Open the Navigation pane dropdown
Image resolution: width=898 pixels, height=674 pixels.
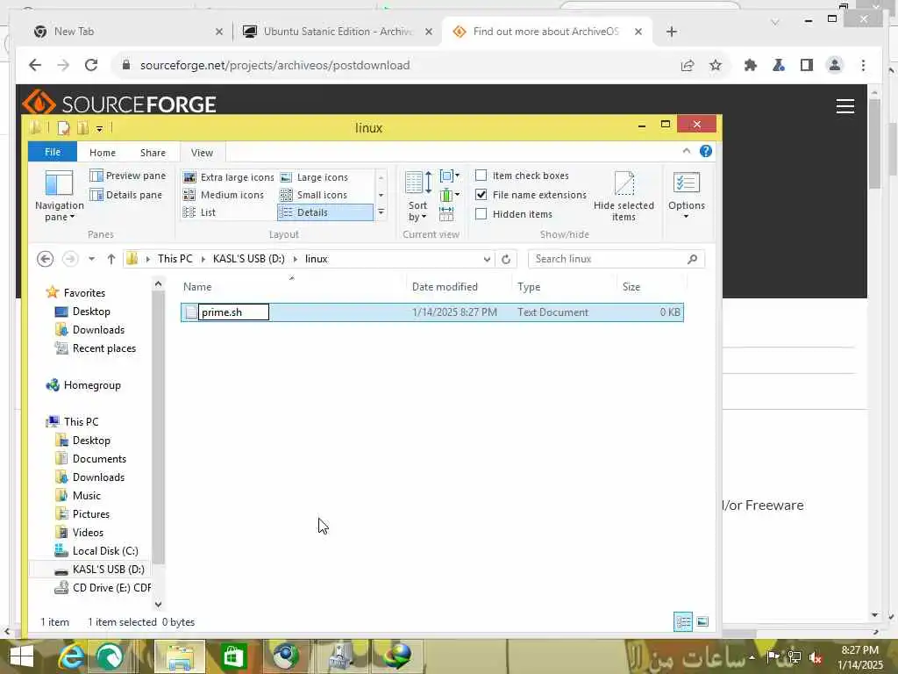[x=59, y=196]
